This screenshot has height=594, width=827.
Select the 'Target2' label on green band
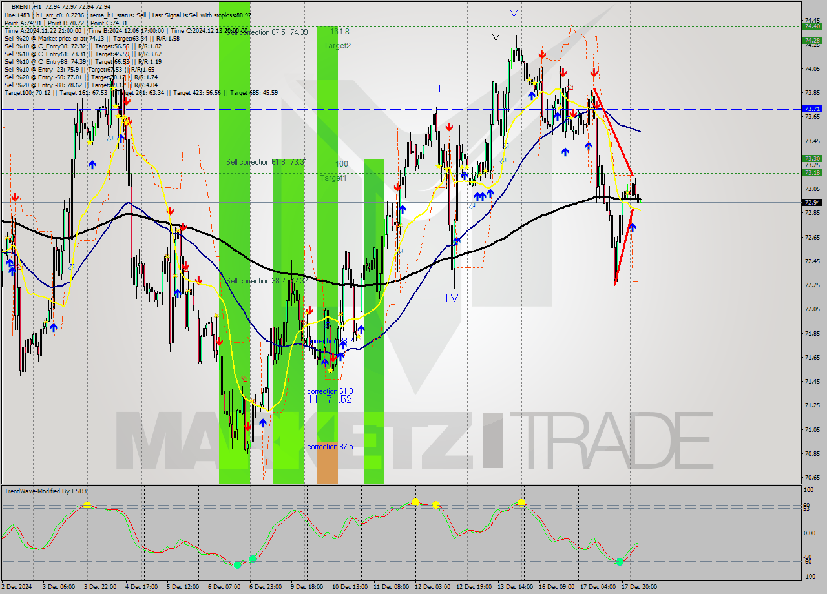tap(337, 46)
